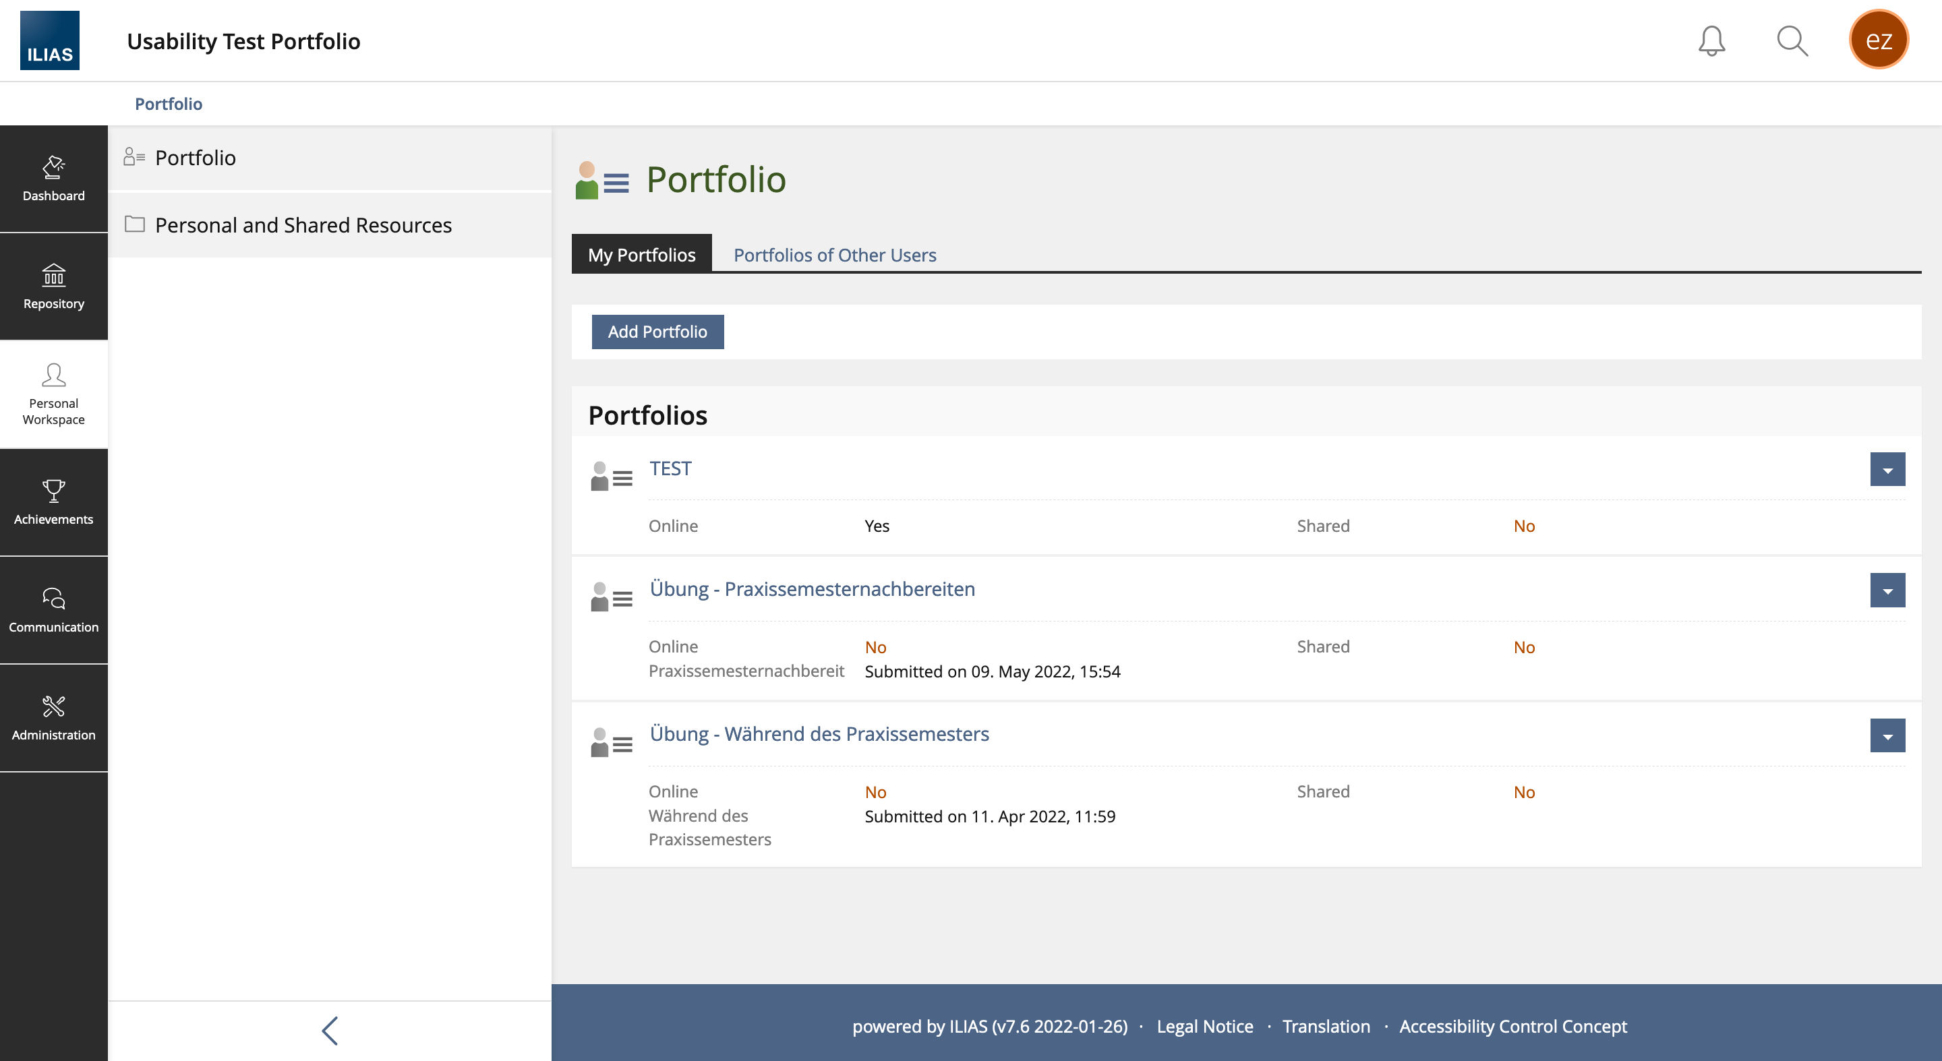Open actions dropdown for Während des Praxissemesters
This screenshot has height=1061, width=1942.
point(1887,735)
